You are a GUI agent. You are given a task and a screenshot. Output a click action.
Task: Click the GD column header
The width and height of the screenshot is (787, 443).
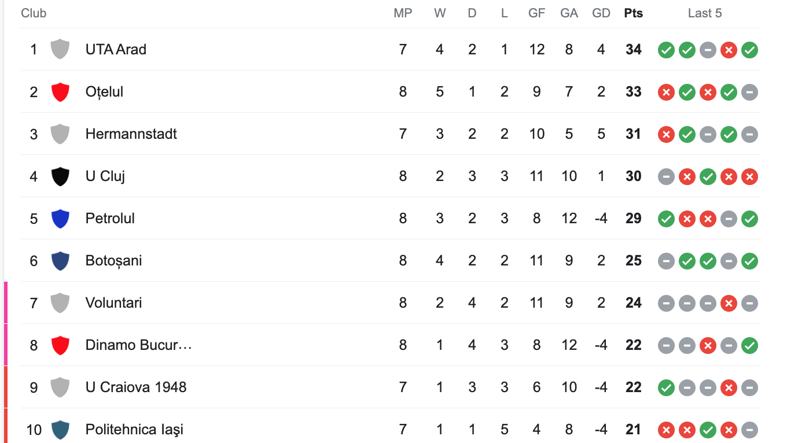(601, 13)
